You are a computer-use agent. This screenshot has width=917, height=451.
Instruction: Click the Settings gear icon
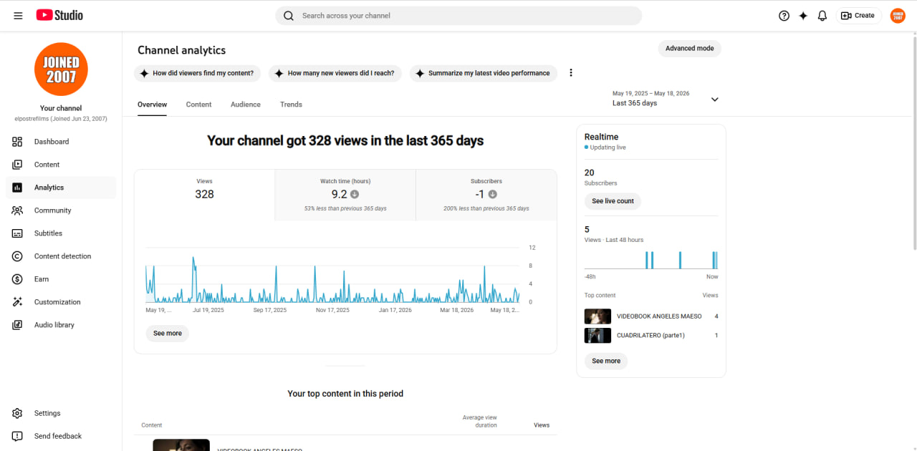click(17, 413)
